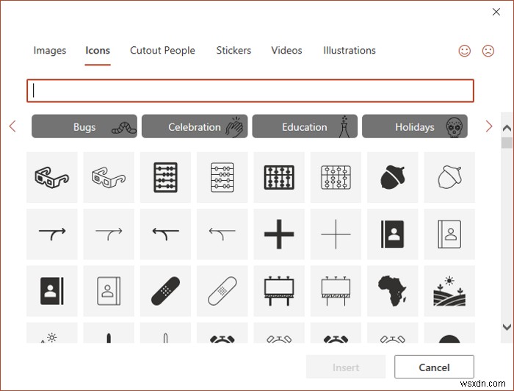Filter icons by Bugs category
Screen dimensions: 514x391
point(84,126)
